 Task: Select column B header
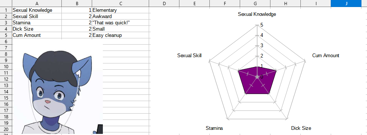77,3
